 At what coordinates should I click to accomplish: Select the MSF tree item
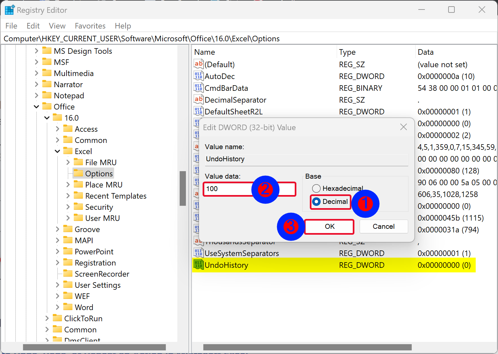(61, 62)
